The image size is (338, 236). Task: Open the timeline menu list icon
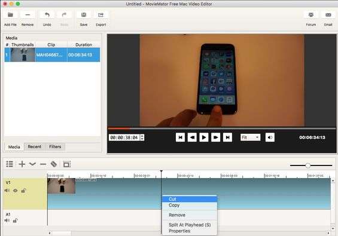(10, 164)
